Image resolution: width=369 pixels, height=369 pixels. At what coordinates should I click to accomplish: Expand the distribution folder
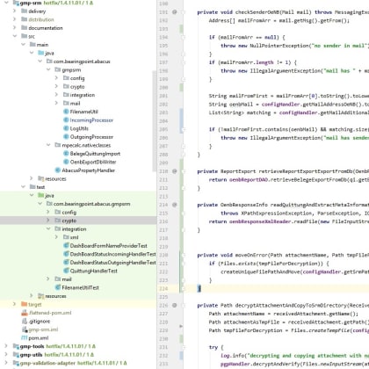pos(15,19)
